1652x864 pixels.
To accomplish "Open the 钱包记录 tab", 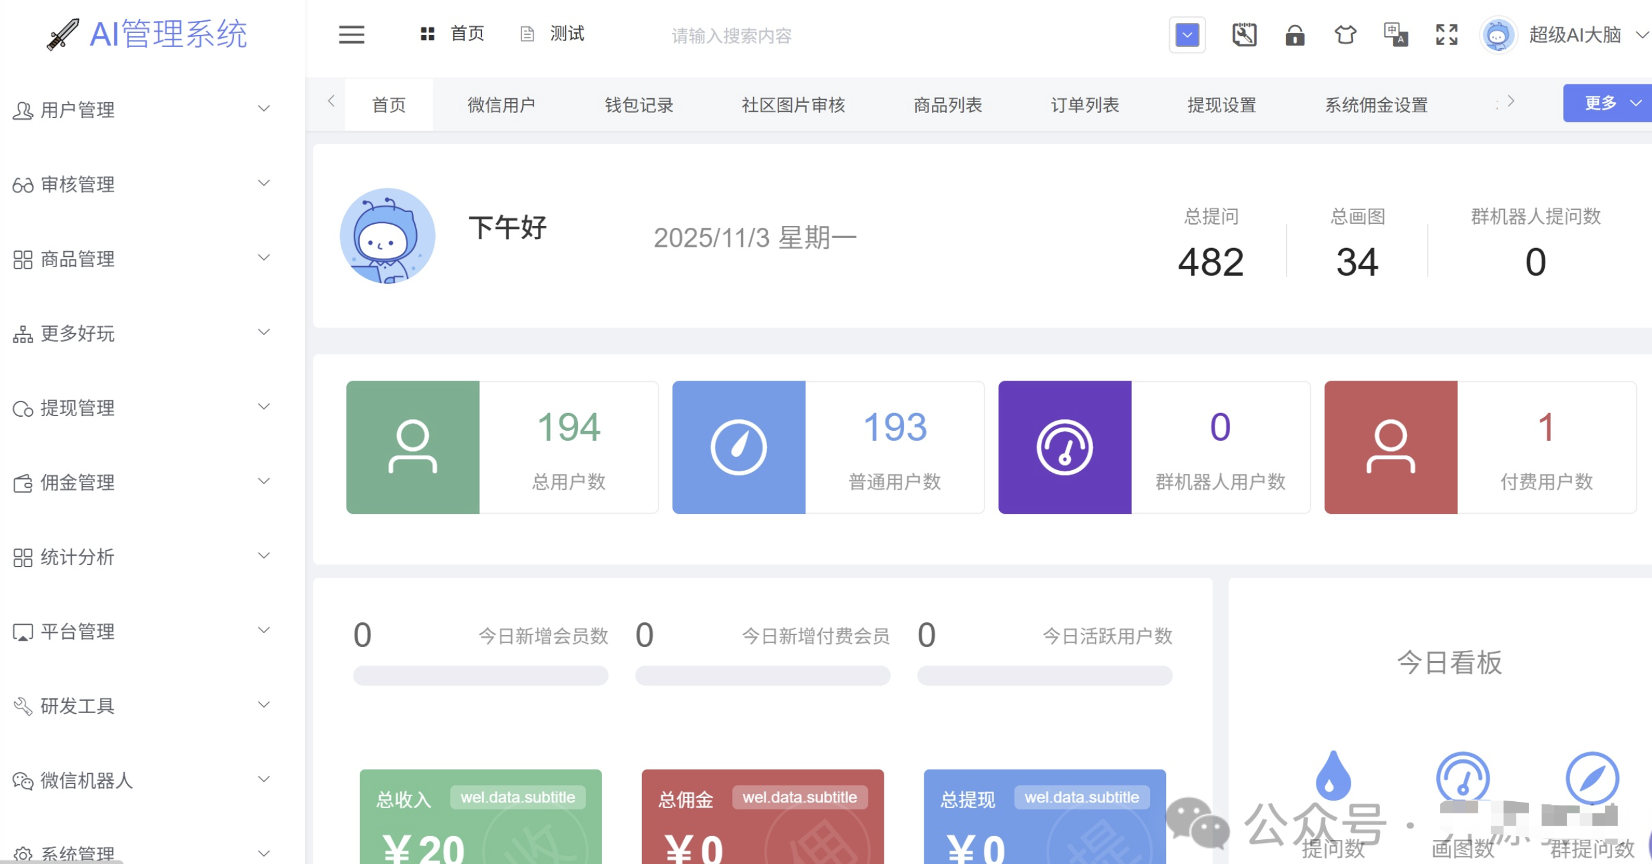I will pos(639,105).
